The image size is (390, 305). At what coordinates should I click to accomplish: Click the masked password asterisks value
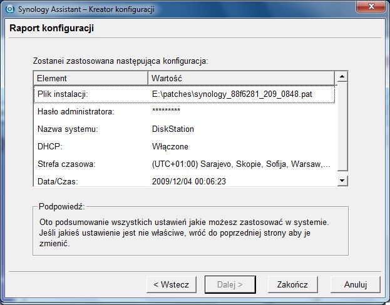(x=166, y=110)
